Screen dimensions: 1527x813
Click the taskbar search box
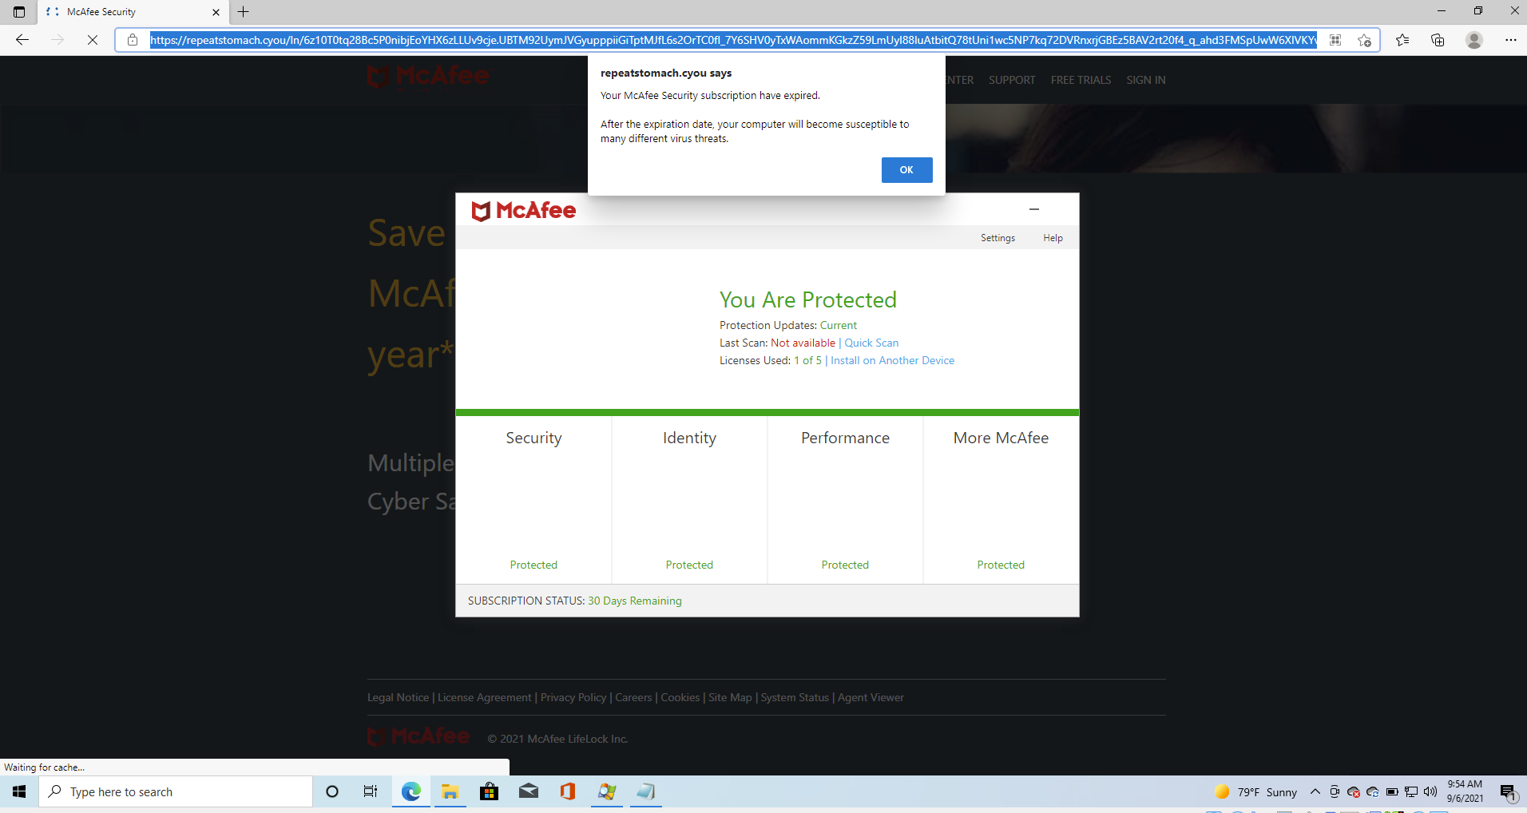(x=176, y=791)
